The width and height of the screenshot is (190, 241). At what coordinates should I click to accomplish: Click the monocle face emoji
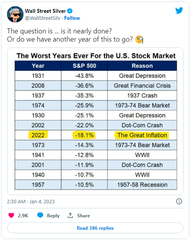pyautogui.click(x=139, y=40)
